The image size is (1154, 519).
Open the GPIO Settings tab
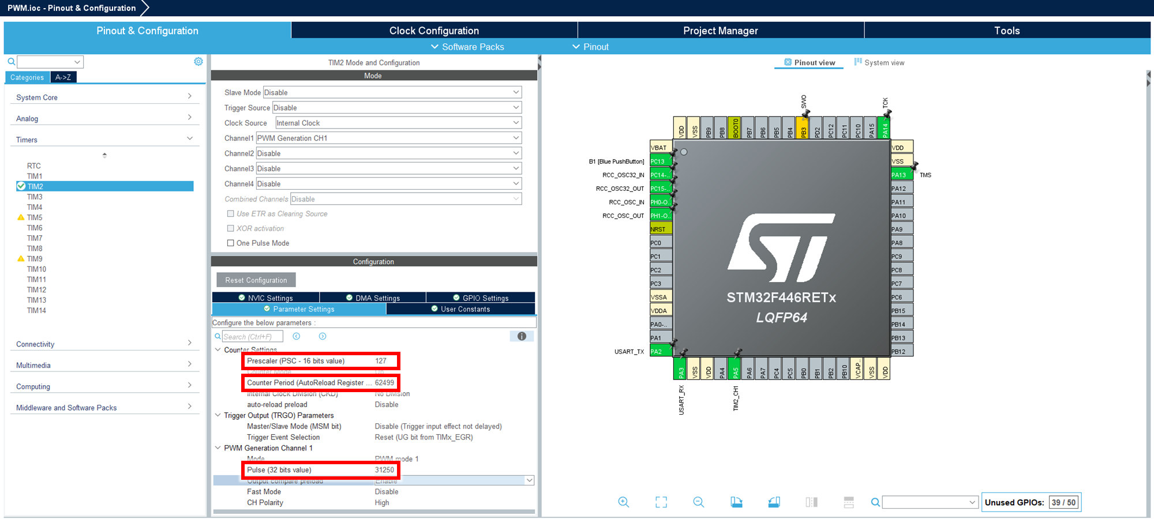pos(481,298)
